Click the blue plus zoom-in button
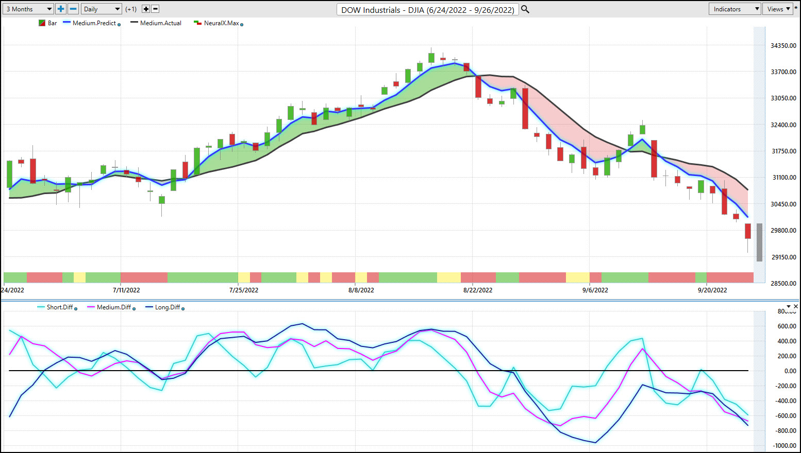 pyautogui.click(x=61, y=9)
